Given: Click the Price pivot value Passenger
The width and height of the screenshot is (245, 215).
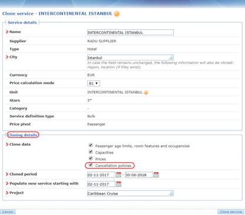Looking at the screenshot, I should [x=96, y=124].
